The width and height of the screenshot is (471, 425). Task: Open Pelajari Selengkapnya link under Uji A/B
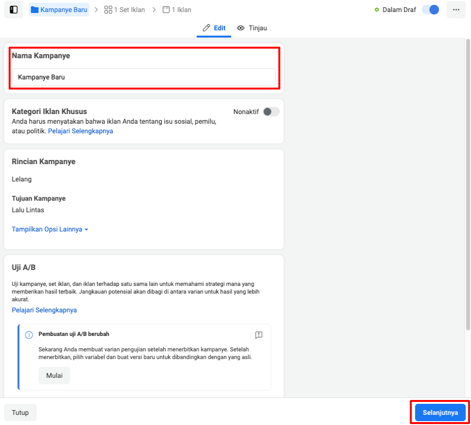[x=44, y=310]
